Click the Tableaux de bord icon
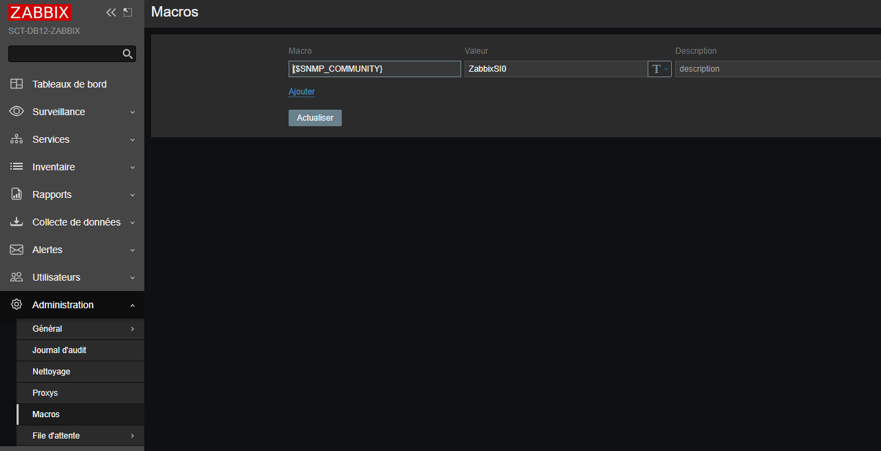Image resolution: width=881 pixels, height=451 pixels. pos(17,84)
